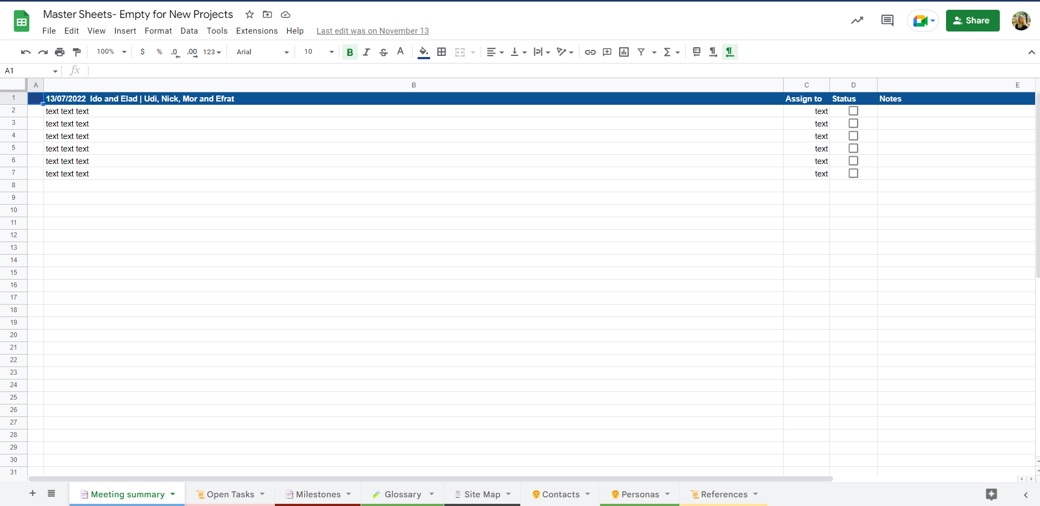Switch to the Milestones sheet tab
This screenshot has height=506, width=1040.
point(318,494)
